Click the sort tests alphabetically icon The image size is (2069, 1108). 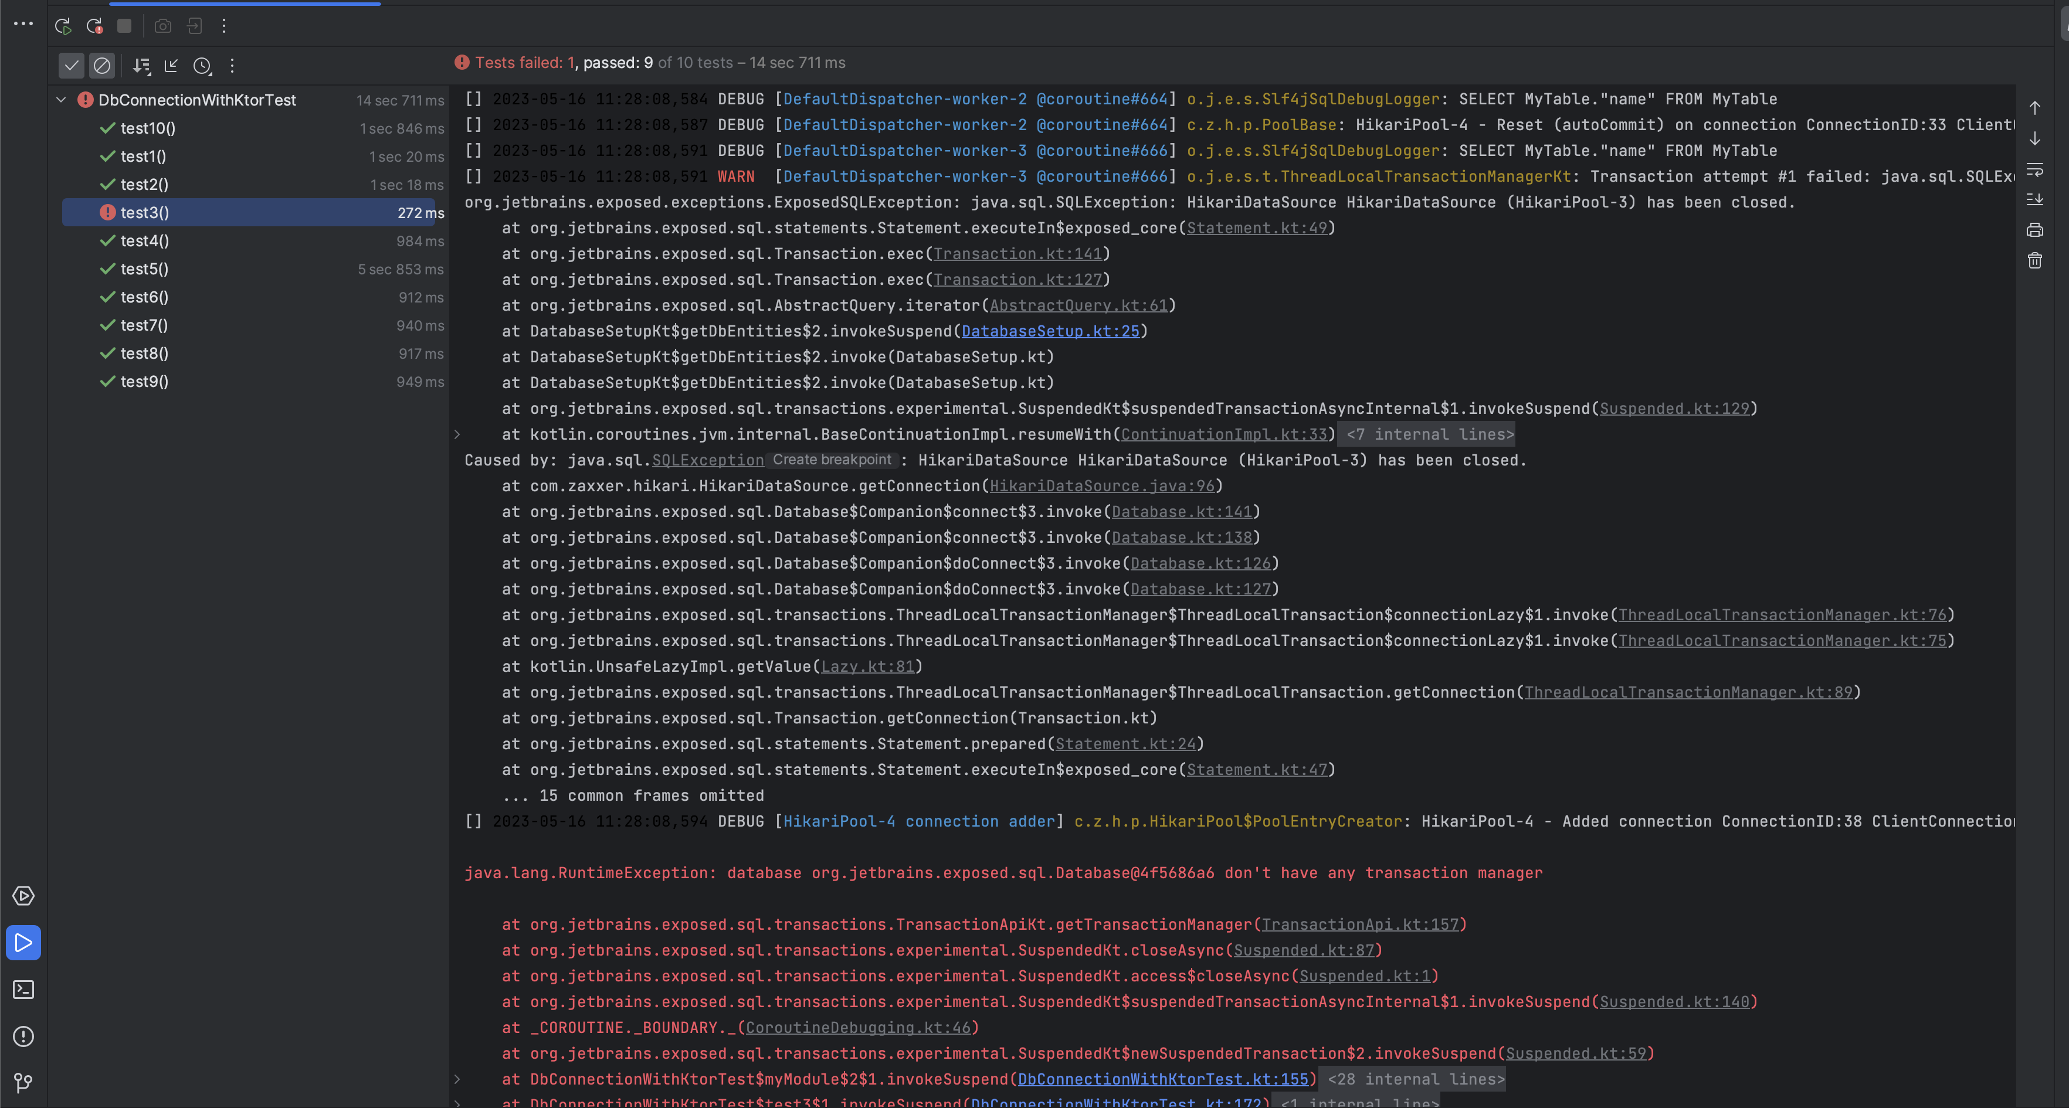(x=141, y=66)
